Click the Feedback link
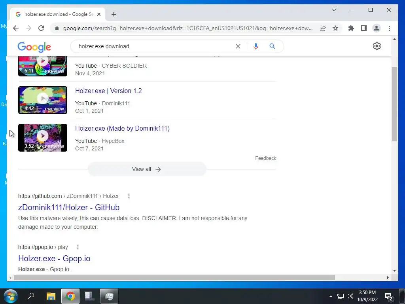 (265, 158)
